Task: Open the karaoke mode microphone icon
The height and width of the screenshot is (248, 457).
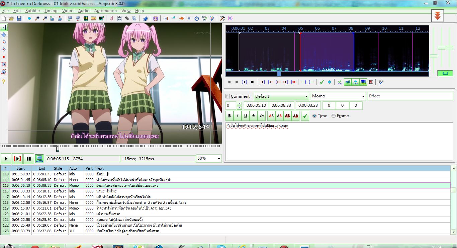Action: click(x=381, y=82)
